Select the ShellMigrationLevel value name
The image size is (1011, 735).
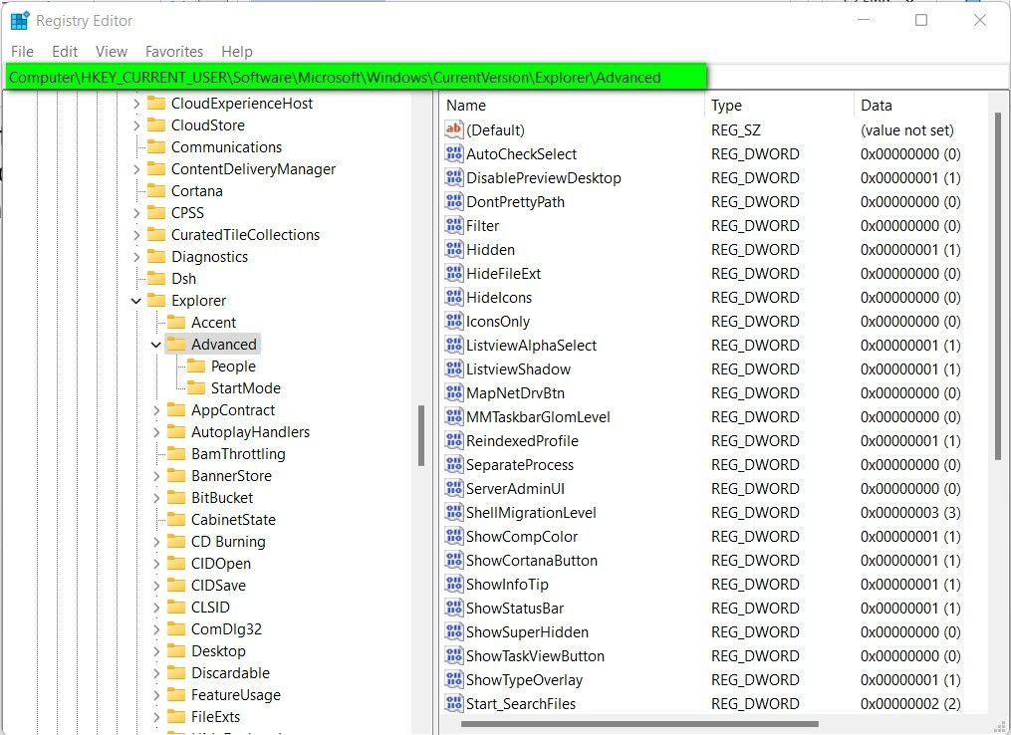tap(531, 513)
